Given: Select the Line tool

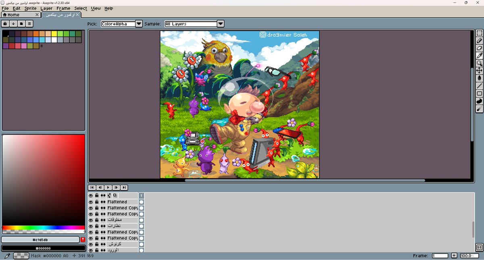Looking at the screenshot, I should coord(480,86).
